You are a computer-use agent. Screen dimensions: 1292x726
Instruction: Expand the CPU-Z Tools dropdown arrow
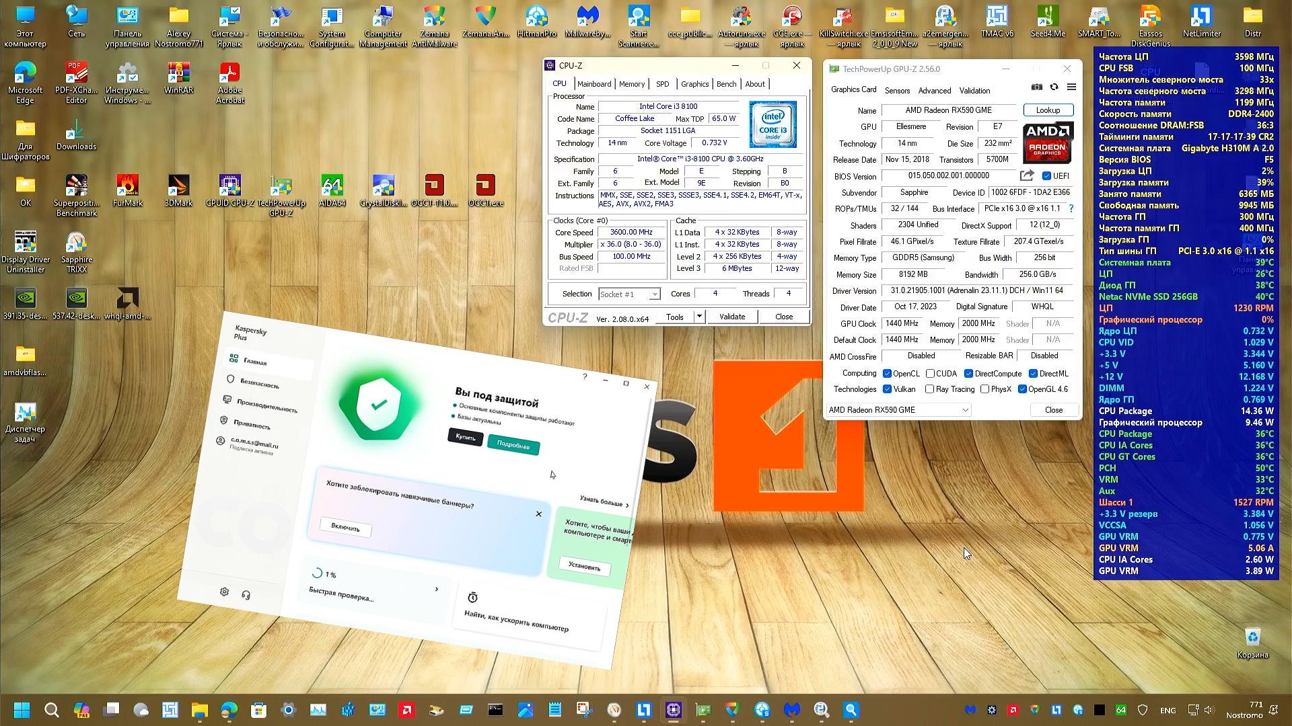pyautogui.click(x=699, y=317)
